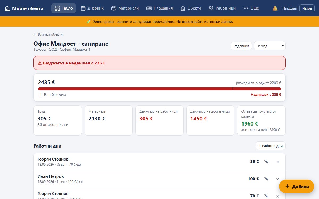Expand the Още more menu

tap(251, 8)
